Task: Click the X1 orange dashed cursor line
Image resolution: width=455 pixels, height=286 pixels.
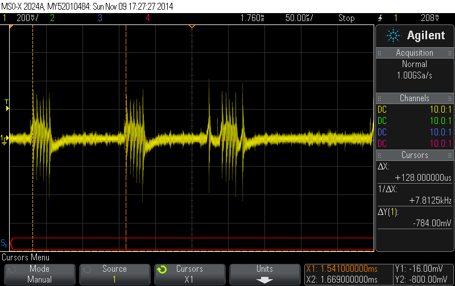Action: (33, 138)
